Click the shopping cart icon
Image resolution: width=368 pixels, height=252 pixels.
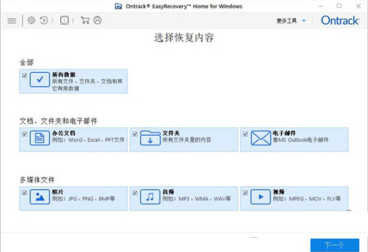pos(85,20)
